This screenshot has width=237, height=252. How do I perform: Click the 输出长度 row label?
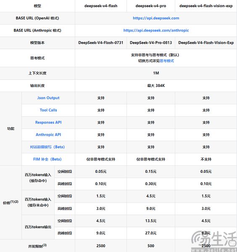coord(37,86)
